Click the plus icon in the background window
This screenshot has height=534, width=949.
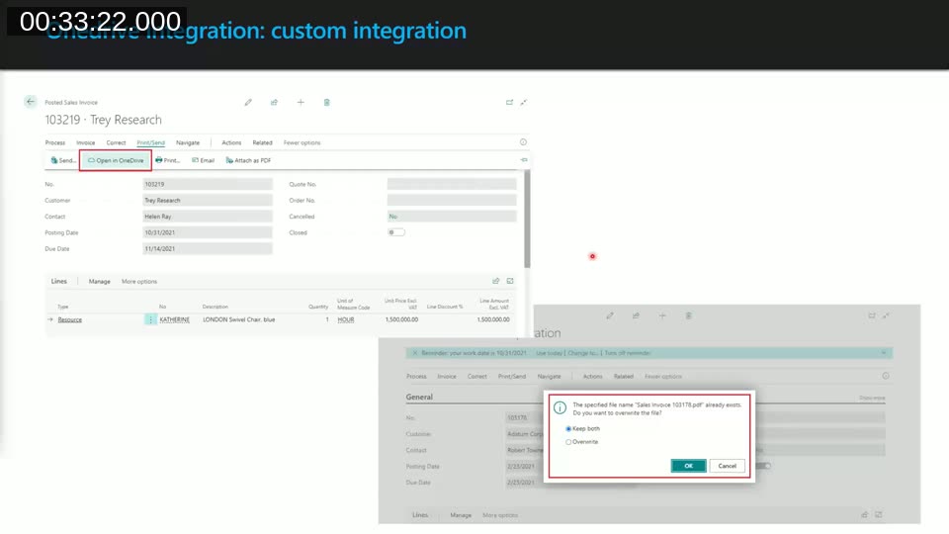662,315
